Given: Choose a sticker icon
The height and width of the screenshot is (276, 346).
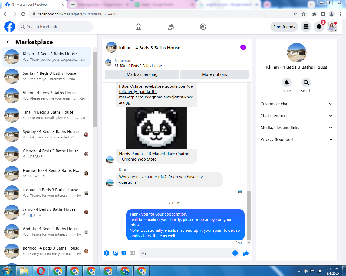Looking at the screenshot, I should click(124, 253).
